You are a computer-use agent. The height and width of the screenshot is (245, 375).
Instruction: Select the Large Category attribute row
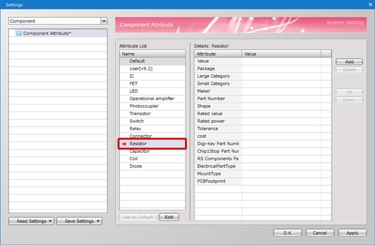[x=263, y=76]
